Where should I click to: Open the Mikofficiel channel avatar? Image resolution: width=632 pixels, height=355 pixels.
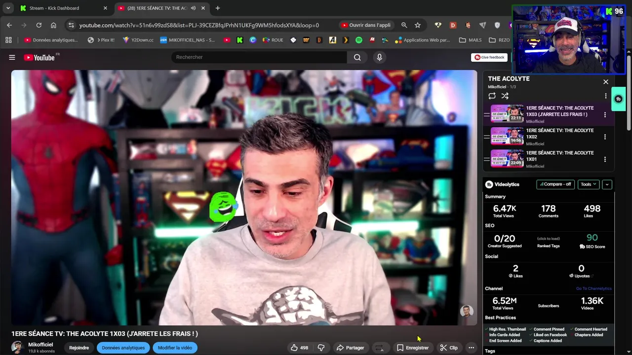(18, 348)
